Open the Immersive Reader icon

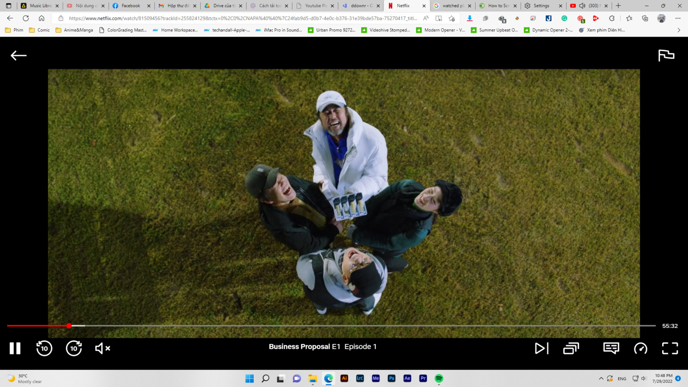439,18
